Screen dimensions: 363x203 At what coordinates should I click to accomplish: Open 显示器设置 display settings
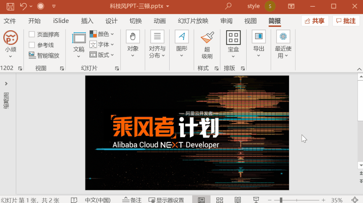[x=166, y=200]
